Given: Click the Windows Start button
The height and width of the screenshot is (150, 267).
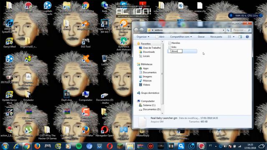Looking at the screenshot, I should (x=5, y=146).
